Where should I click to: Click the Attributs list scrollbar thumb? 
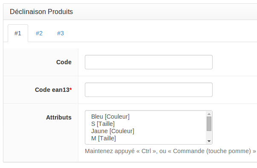[x=209, y=124]
